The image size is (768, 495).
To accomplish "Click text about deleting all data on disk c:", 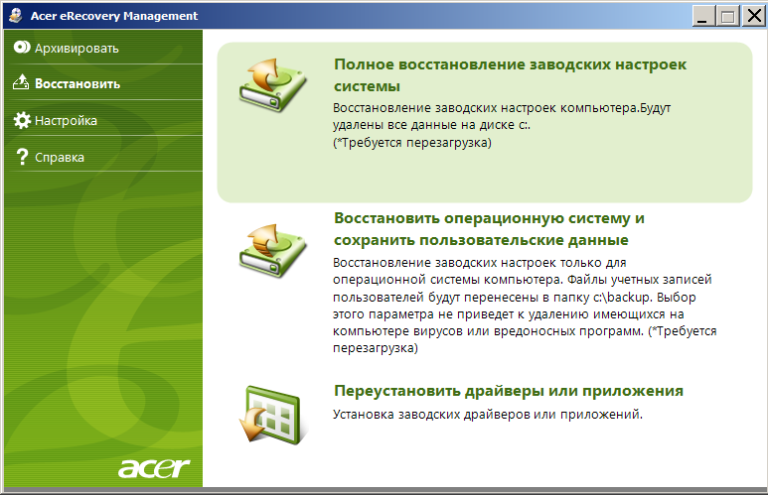I will coord(502,116).
